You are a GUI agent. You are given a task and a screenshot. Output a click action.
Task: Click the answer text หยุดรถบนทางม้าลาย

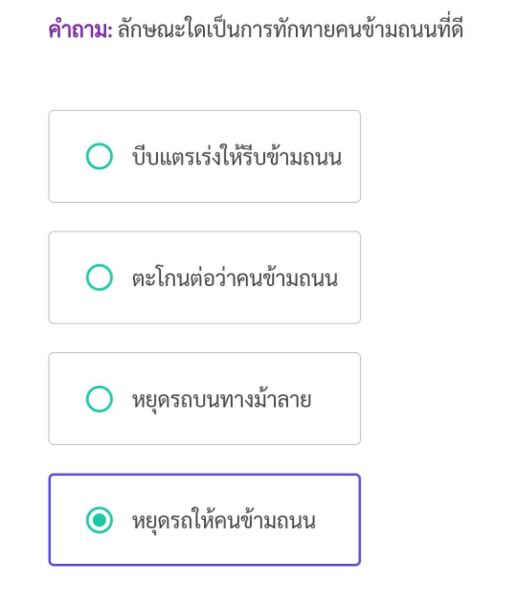221,399
